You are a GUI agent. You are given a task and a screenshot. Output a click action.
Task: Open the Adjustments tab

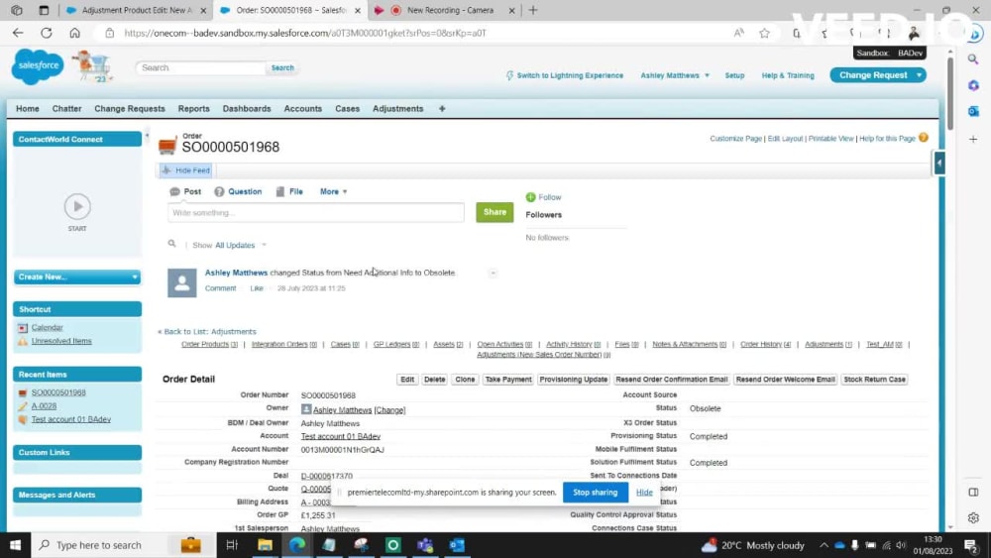point(397,109)
